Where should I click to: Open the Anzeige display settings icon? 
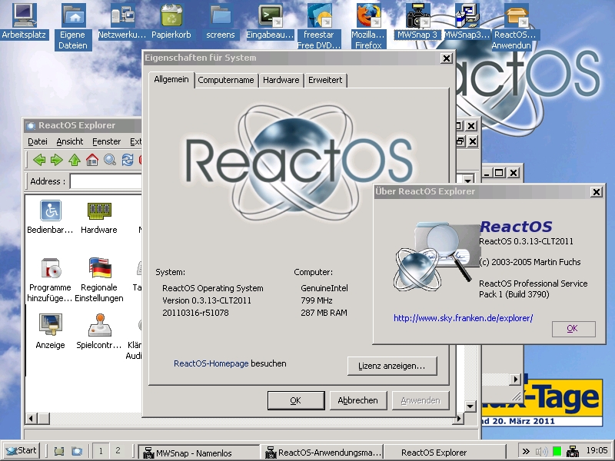click(x=51, y=332)
